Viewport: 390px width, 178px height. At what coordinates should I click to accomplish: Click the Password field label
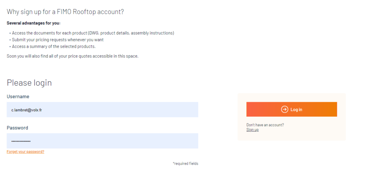[x=18, y=128]
